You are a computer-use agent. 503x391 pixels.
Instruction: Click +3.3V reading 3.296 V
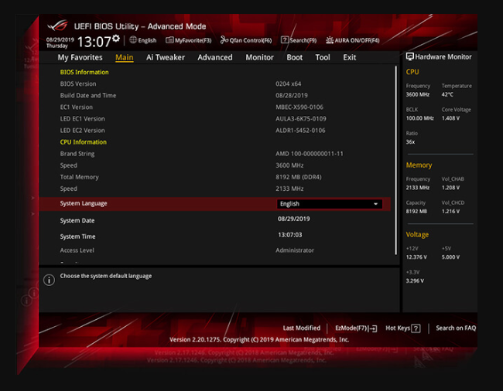(415, 280)
